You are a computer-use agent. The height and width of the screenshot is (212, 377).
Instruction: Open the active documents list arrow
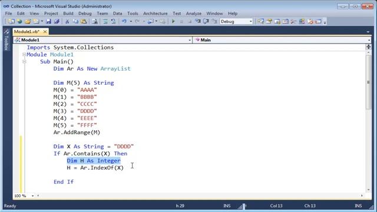pos(368,32)
